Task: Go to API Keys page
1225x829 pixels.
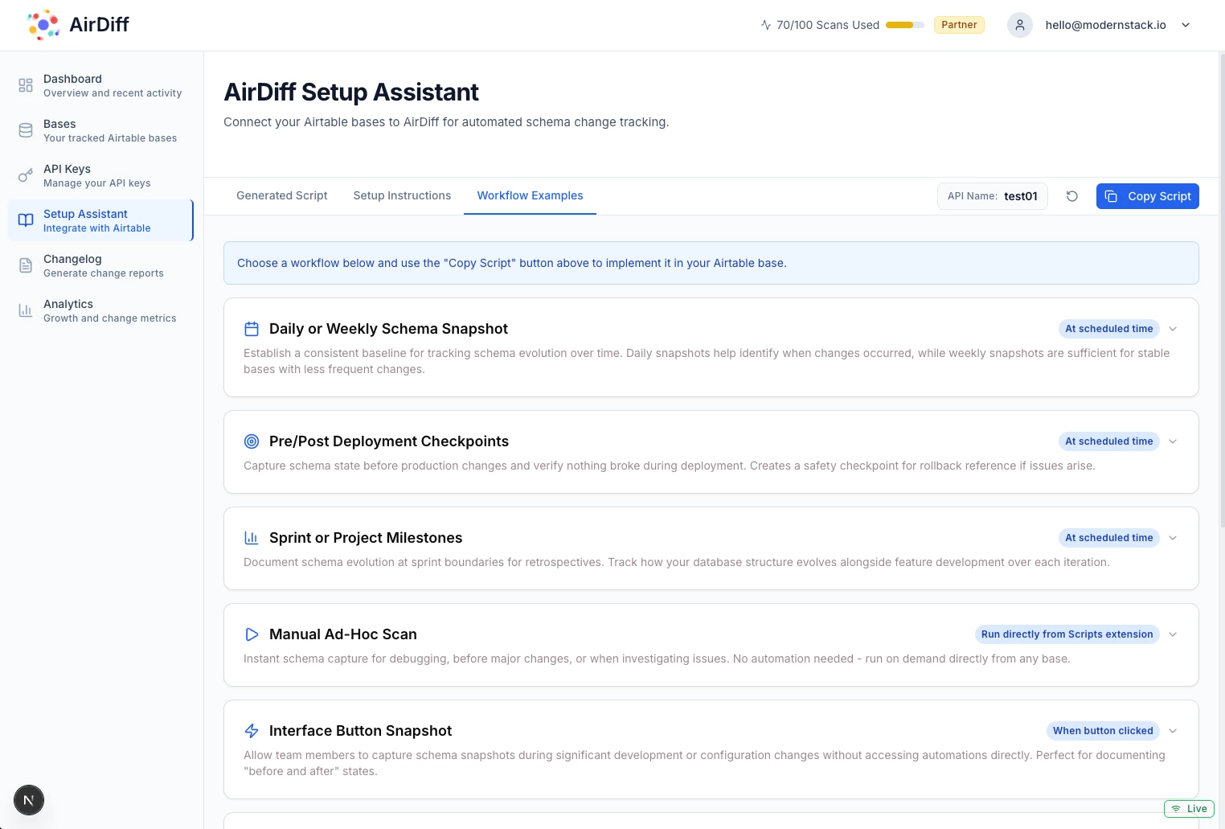Action: tap(100, 175)
